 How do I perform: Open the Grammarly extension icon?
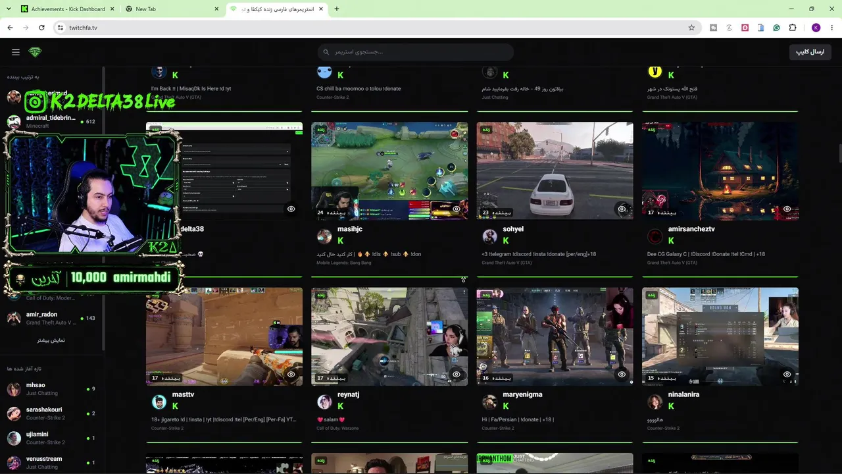pyautogui.click(x=777, y=28)
